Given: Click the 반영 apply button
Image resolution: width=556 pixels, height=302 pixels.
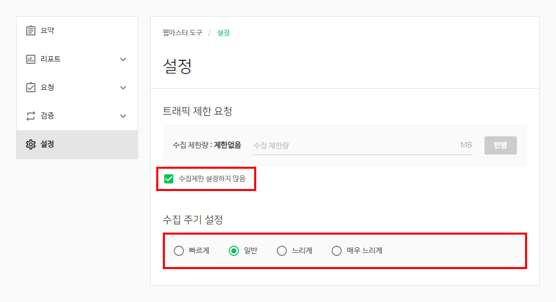Looking at the screenshot, I should coord(500,145).
